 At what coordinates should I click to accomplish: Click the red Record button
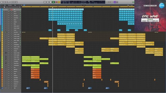(x=56, y=2)
